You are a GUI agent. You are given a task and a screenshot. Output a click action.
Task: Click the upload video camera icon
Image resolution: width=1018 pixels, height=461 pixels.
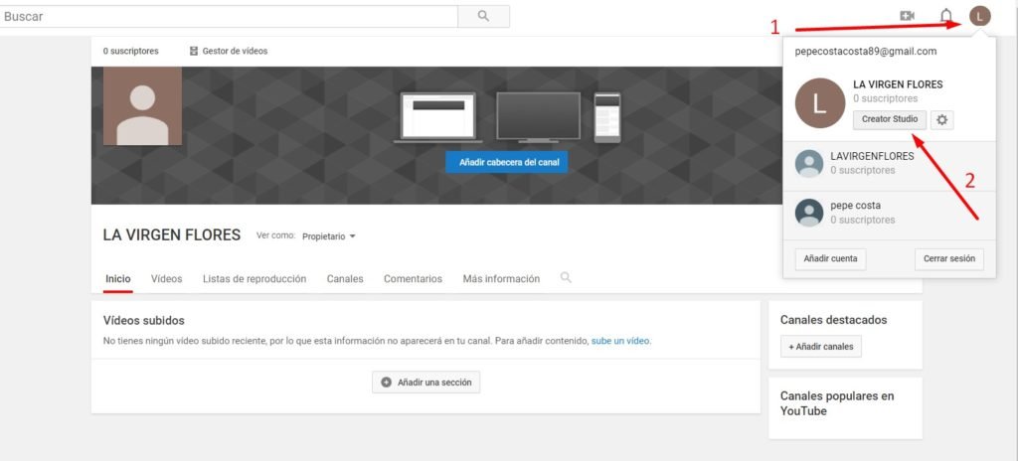pyautogui.click(x=907, y=16)
